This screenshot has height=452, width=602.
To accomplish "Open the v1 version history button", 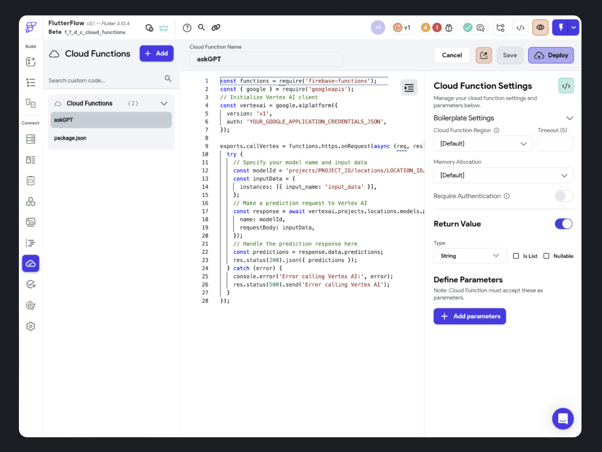I will 402,28.
